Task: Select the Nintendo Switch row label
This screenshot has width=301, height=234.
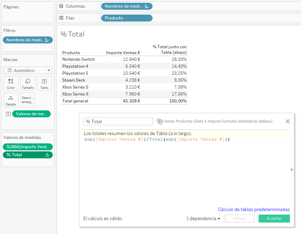Action: point(78,59)
